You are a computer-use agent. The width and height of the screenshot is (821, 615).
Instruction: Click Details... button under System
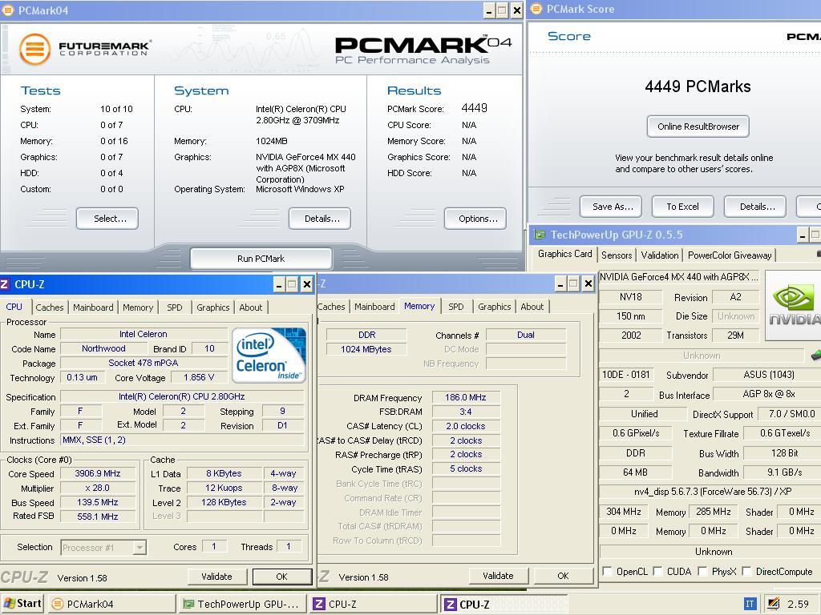pyautogui.click(x=320, y=219)
